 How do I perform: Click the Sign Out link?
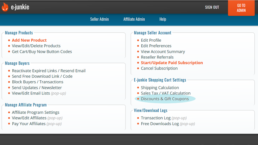[212, 7]
